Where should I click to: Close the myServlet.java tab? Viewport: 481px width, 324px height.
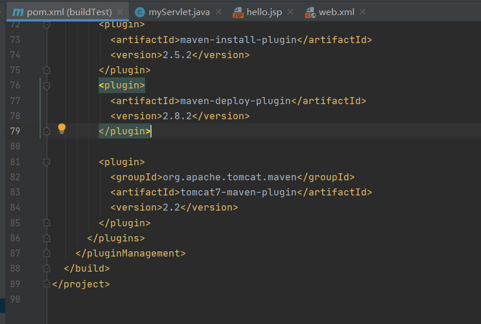(219, 12)
